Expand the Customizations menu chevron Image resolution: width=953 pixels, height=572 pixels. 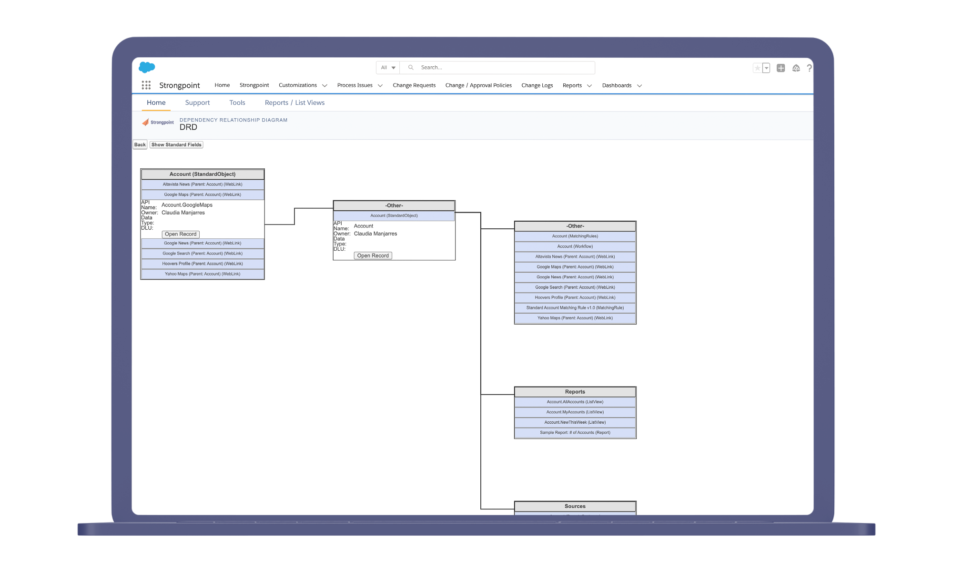pos(324,86)
